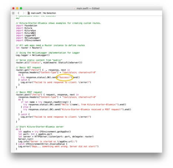The width and height of the screenshot is (173, 168).
Task: Click the // Start Kitura-Starter-Bluemix server comment
Action: (x=40, y=127)
